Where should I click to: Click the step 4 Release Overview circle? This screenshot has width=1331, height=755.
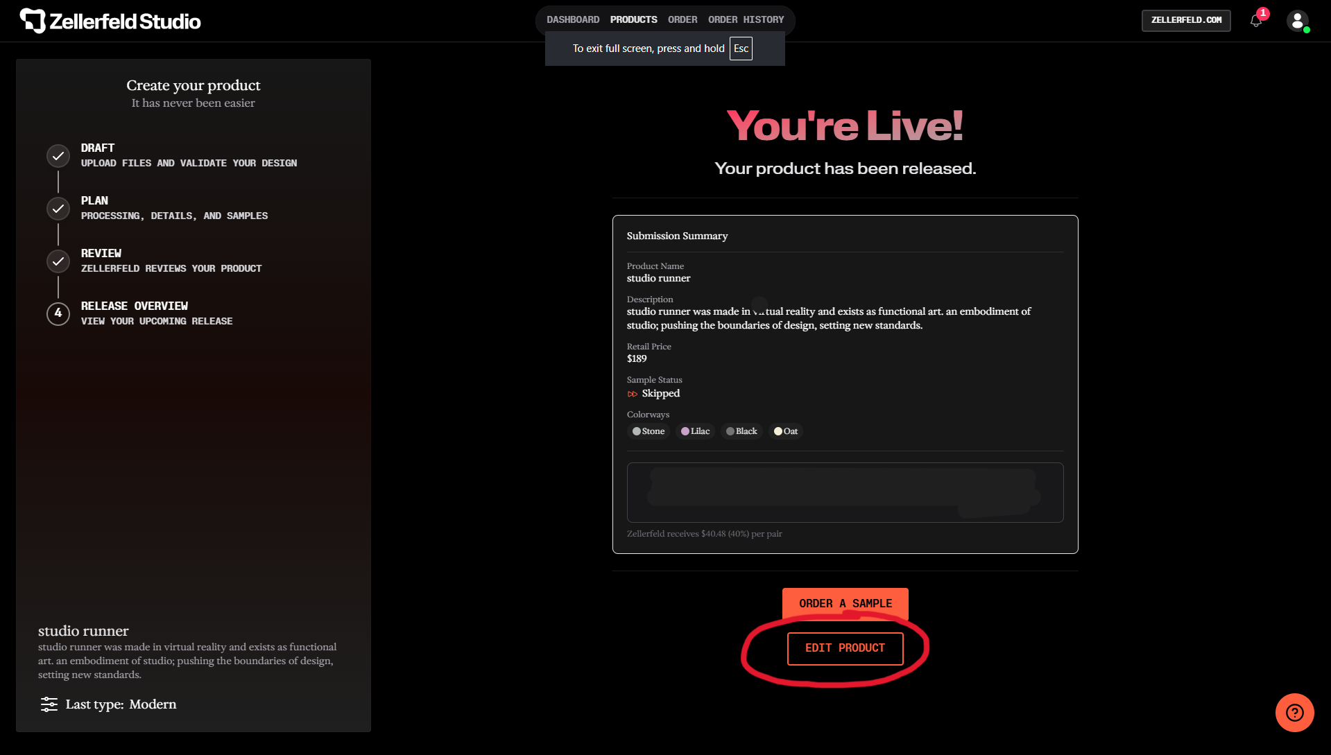[58, 314]
